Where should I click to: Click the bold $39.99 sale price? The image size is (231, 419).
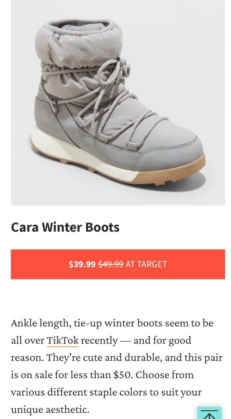pyautogui.click(x=82, y=264)
